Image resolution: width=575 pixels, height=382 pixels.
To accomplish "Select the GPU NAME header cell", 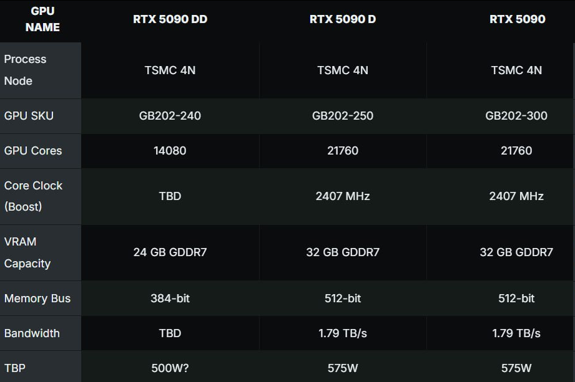I will pos(42,19).
